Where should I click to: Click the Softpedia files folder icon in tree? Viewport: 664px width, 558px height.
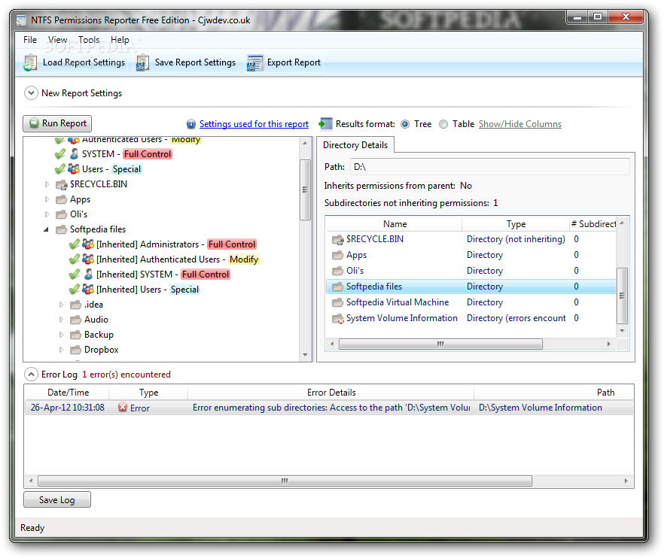point(62,229)
